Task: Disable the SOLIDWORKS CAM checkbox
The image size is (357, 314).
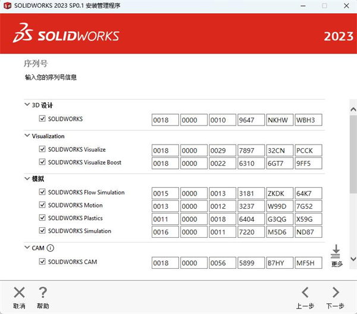Action: pos(42,262)
